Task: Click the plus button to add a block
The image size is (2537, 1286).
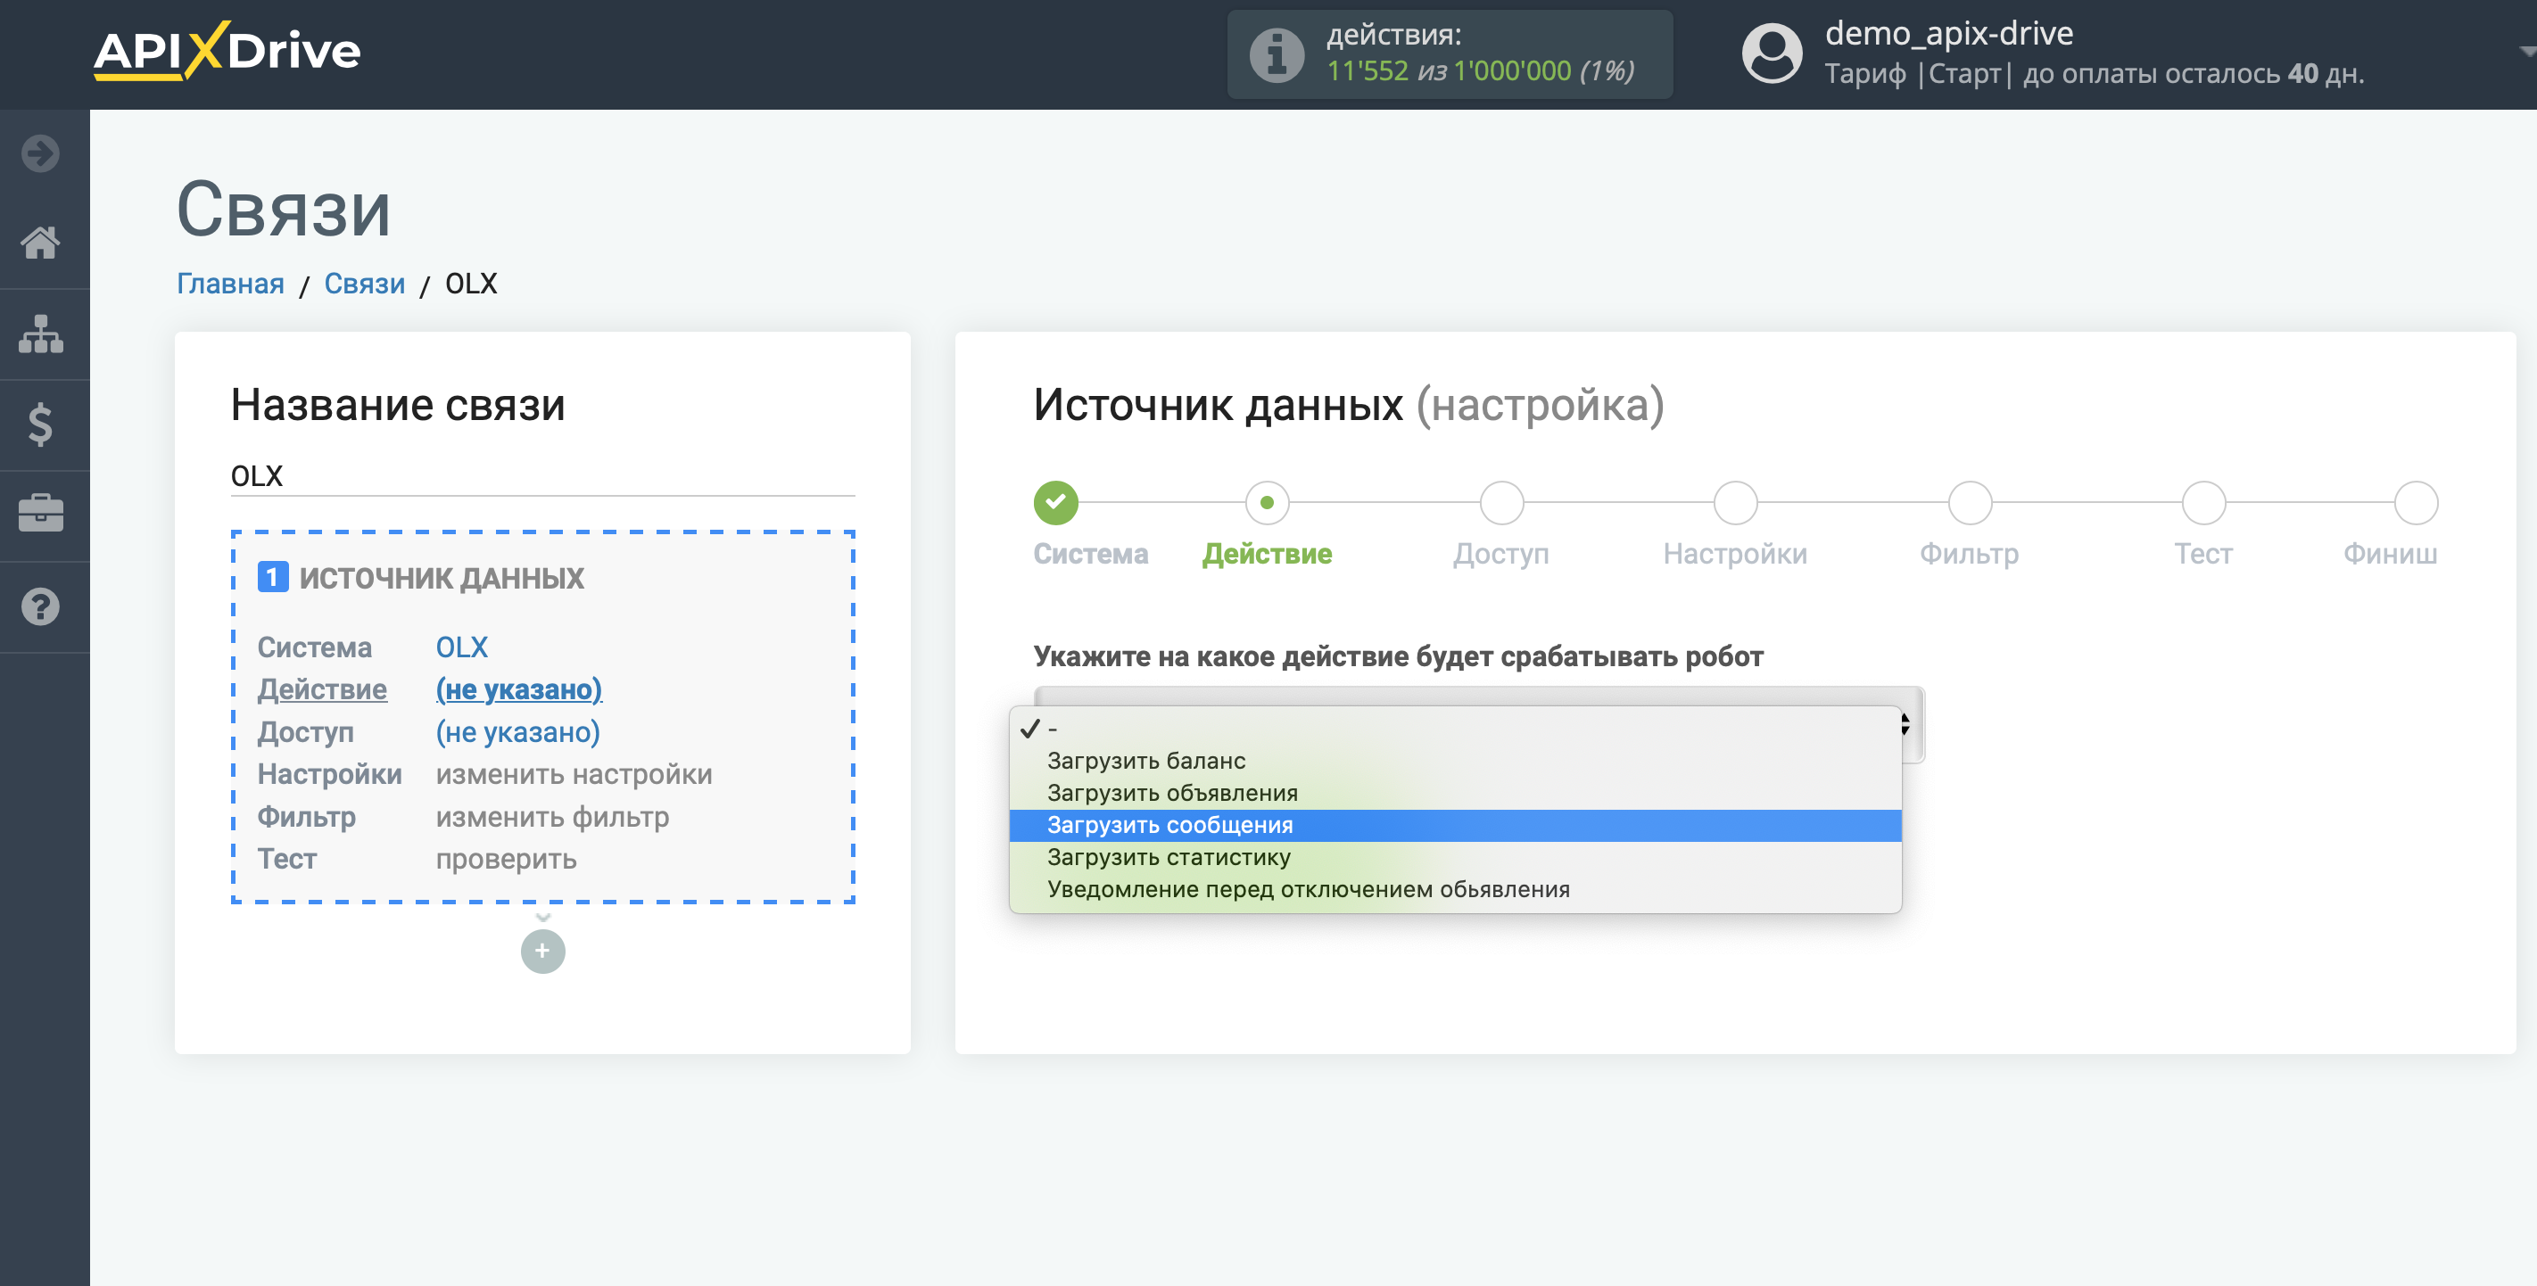Action: pos(542,952)
